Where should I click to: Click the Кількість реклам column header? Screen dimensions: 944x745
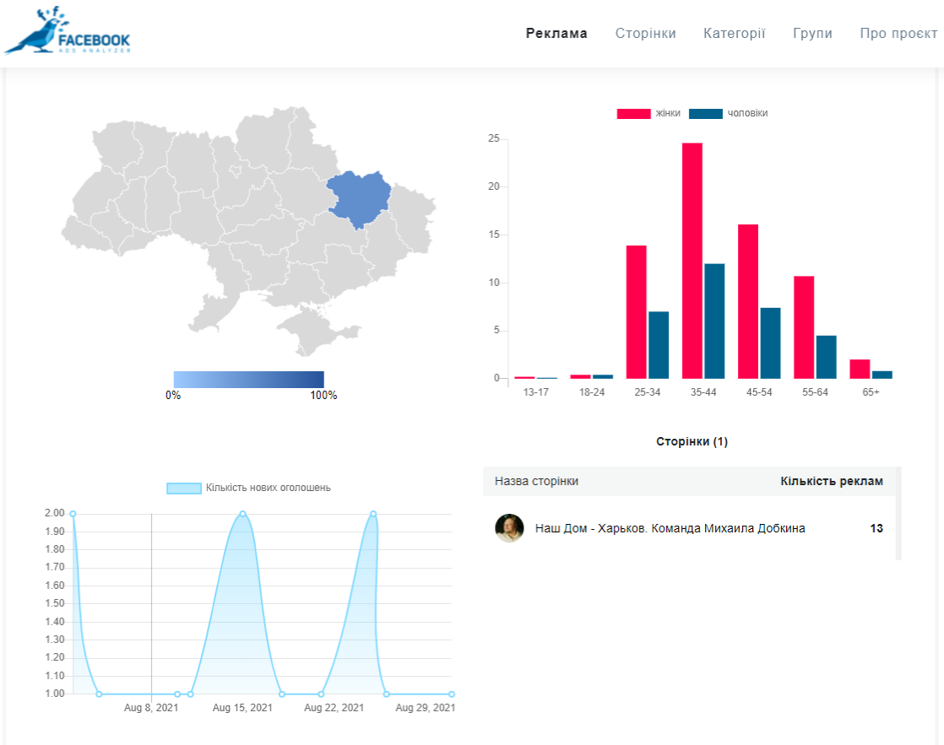pyautogui.click(x=832, y=482)
